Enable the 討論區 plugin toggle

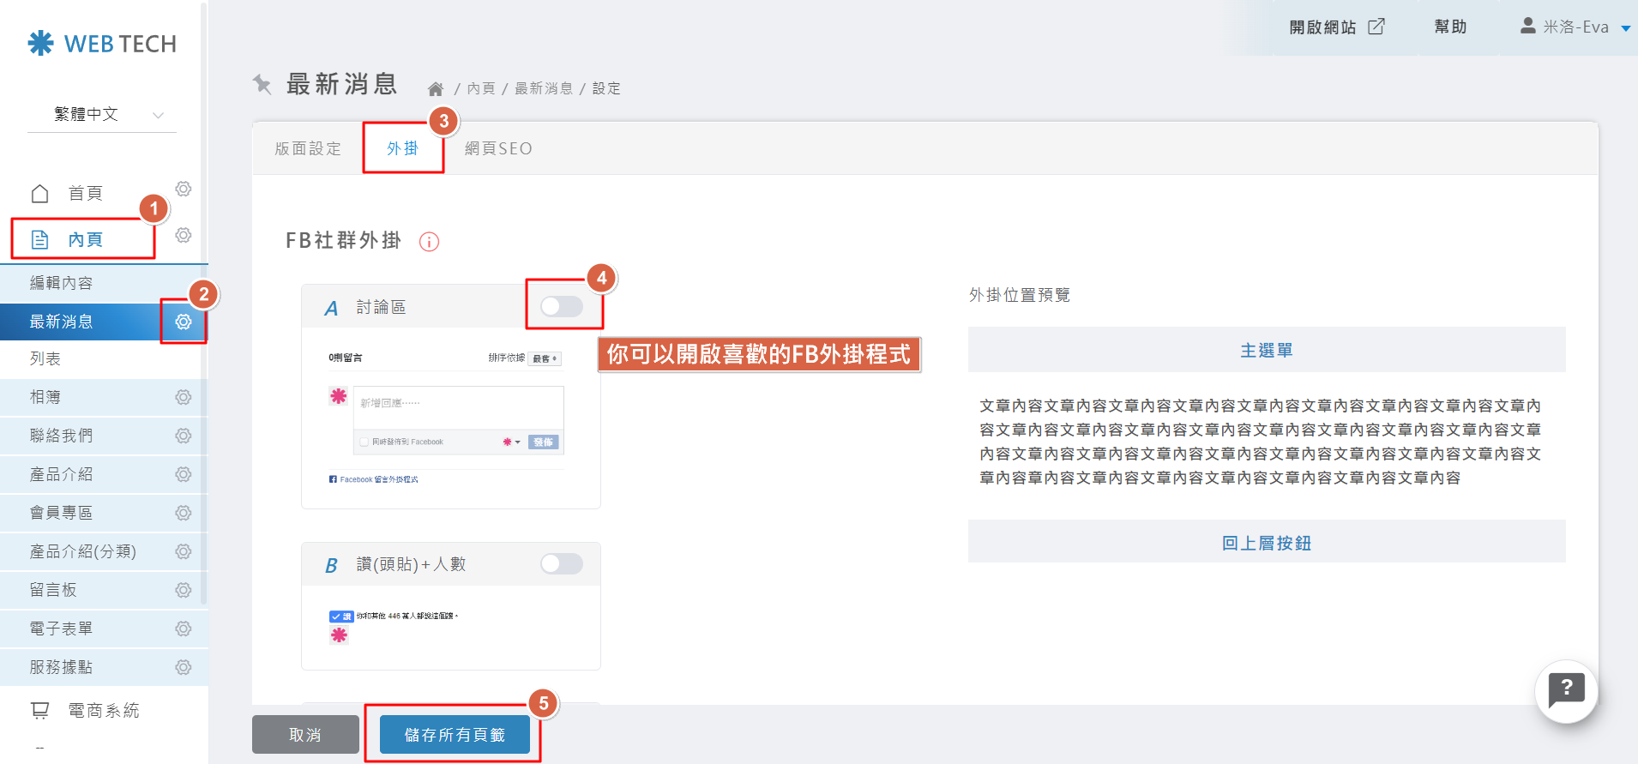click(562, 306)
